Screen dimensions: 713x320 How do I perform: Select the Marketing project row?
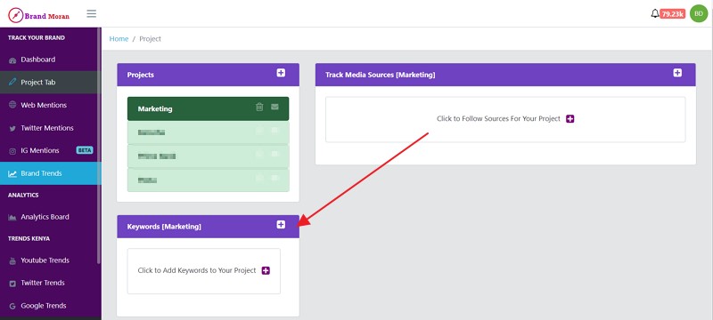coord(208,108)
